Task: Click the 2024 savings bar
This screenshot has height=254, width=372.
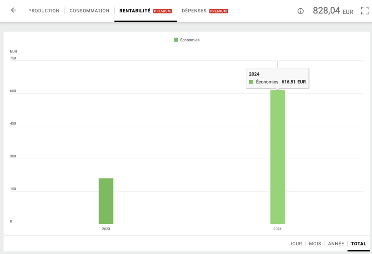Action: [278, 157]
